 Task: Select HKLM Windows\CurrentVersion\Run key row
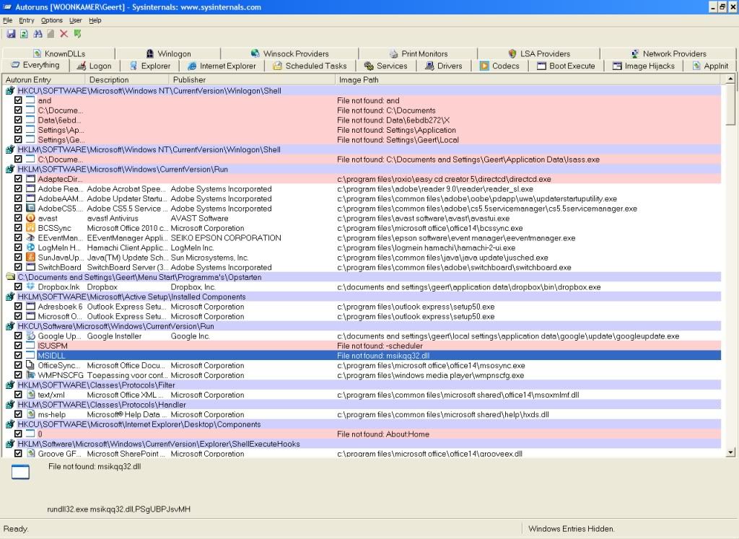[x=363, y=169]
